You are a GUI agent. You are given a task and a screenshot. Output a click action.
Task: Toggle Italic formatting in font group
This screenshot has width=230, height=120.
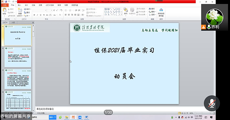point(37,15)
